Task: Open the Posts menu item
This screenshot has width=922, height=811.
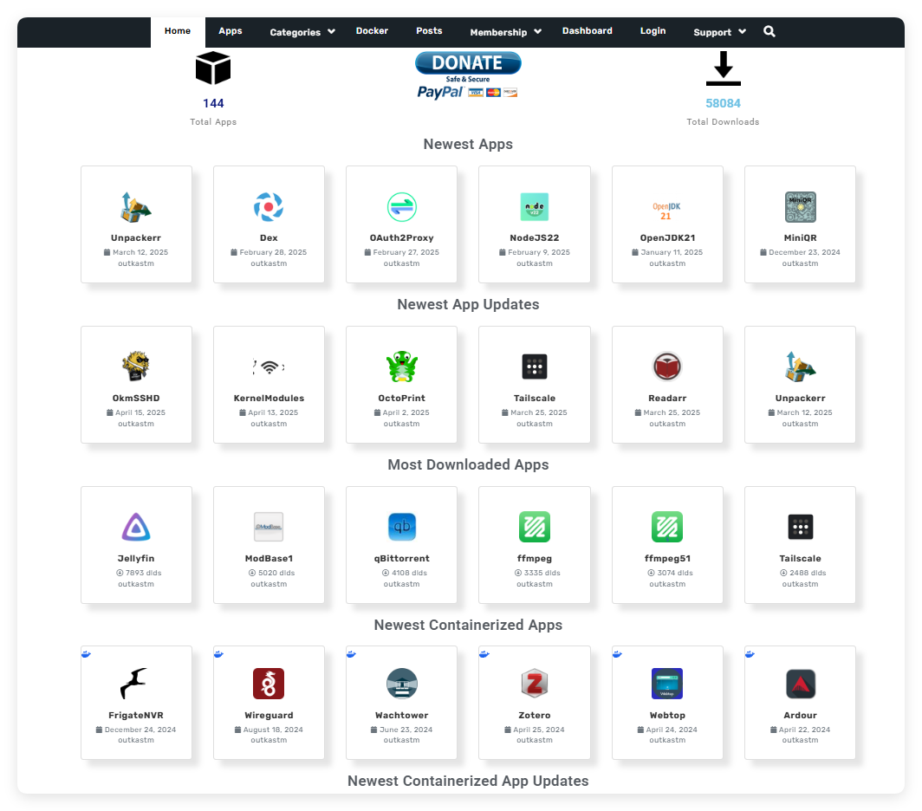Action: [x=429, y=31]
